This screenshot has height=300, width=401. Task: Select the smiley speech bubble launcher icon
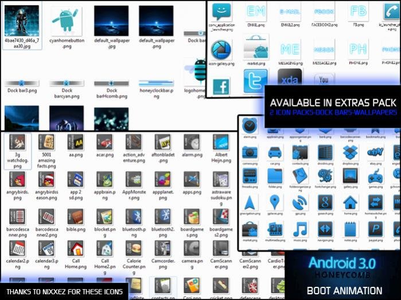(221, 11)
